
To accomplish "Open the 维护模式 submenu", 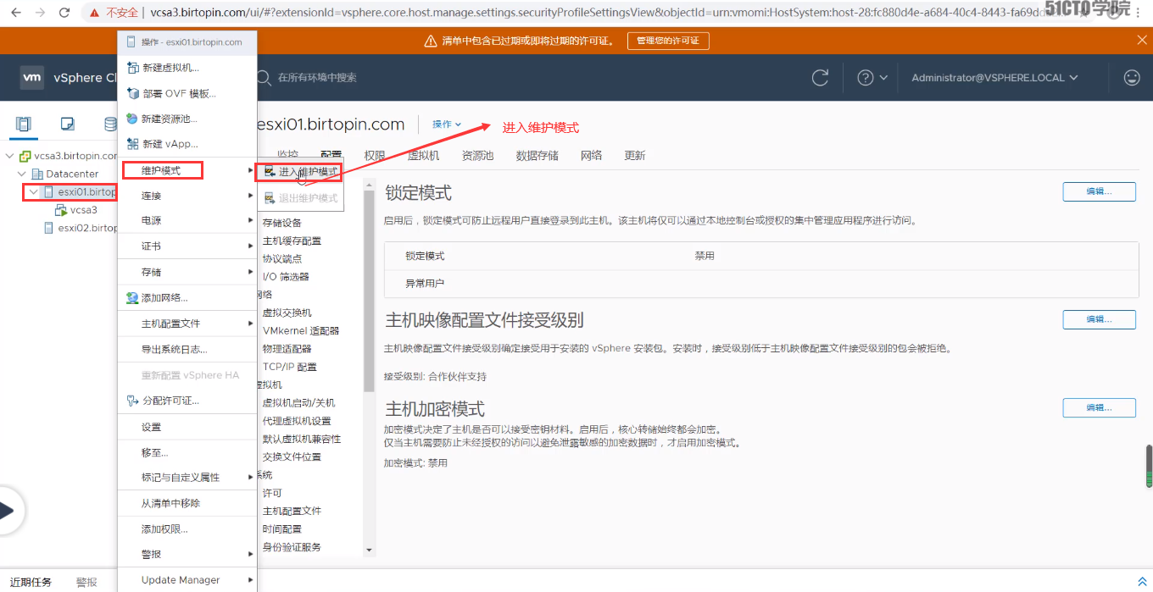I will (x=187, y=170).
